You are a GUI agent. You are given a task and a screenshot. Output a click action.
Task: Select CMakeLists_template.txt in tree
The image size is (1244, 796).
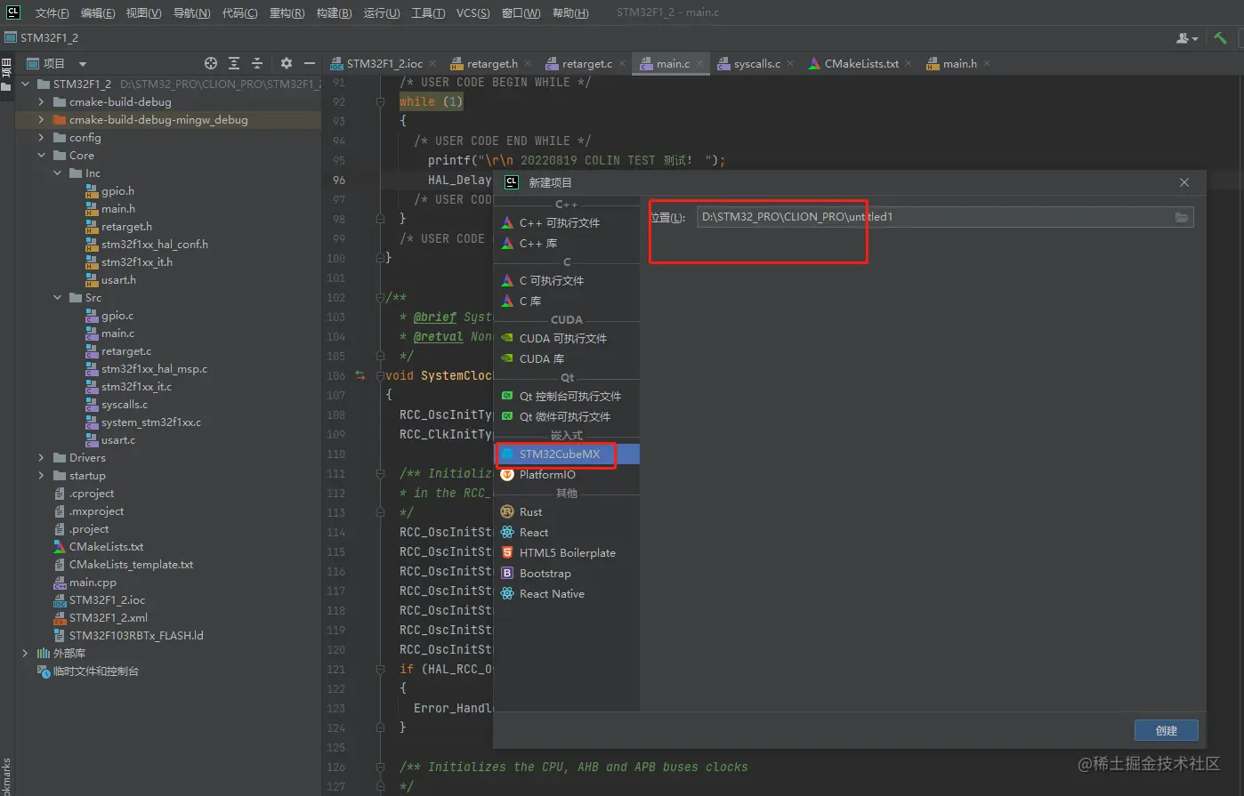(x=131, y=565)
